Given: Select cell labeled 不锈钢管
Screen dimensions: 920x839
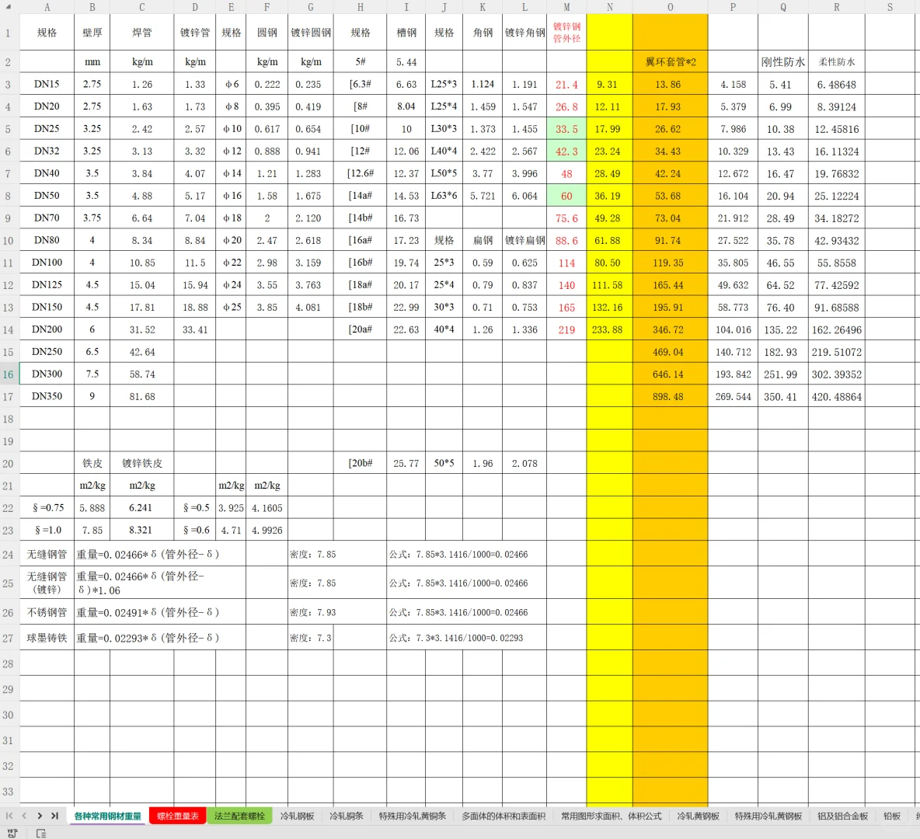Looking at the screenshot, I should [x=47, y=612].
